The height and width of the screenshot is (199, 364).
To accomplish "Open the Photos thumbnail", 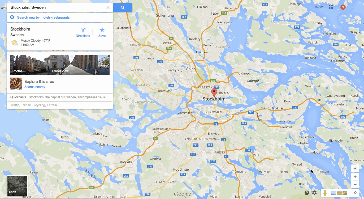I will pos(30,65).
